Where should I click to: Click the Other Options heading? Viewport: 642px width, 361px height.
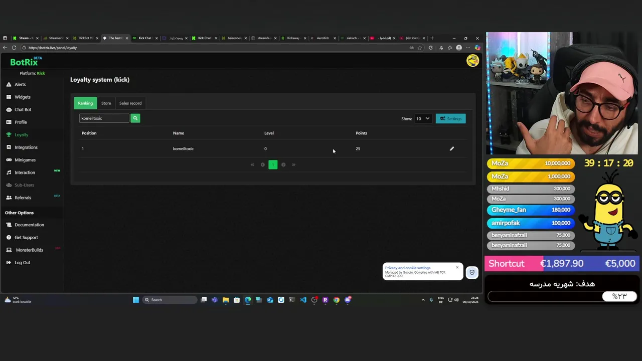pyautogui.click(x=19, y=213)
